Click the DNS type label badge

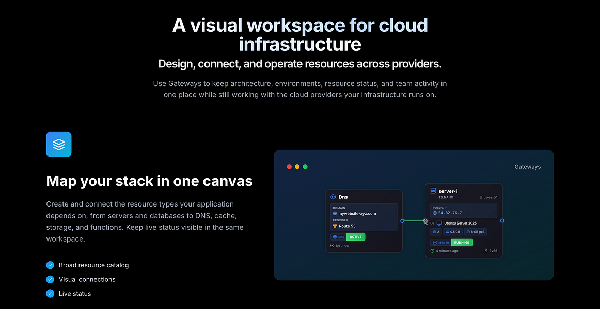coord(339,237)
